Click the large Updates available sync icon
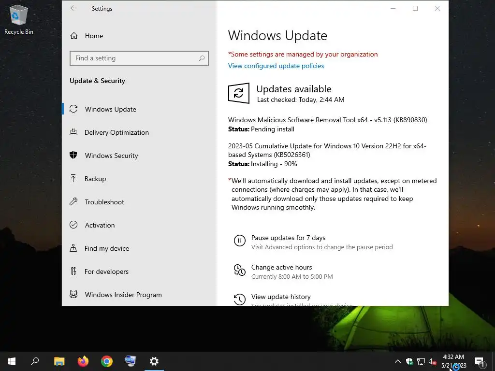The height and width of the screenshot is (371, 495). point(239,93)
